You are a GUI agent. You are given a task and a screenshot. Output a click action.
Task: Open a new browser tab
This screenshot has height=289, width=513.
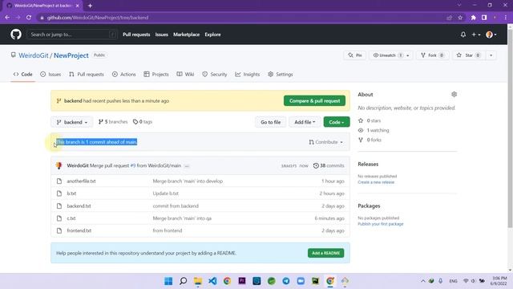pos(90,6)
